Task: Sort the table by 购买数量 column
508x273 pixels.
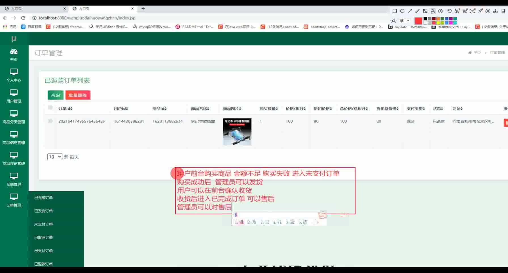Action: tap(269, 109)
